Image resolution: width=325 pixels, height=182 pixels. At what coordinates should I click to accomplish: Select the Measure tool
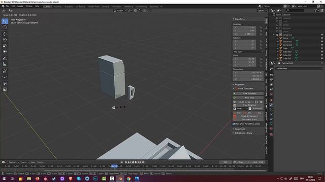pos(5,64)
